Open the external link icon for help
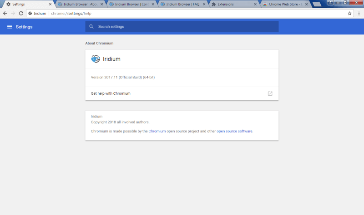This screenshot has width=364, height=215. point(270,93)
